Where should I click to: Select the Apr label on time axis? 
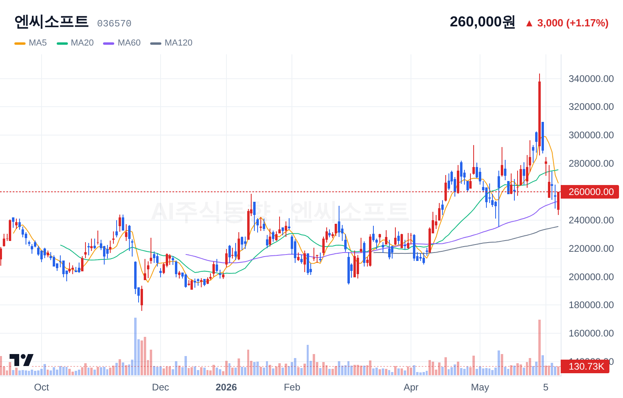click(411, 387)
